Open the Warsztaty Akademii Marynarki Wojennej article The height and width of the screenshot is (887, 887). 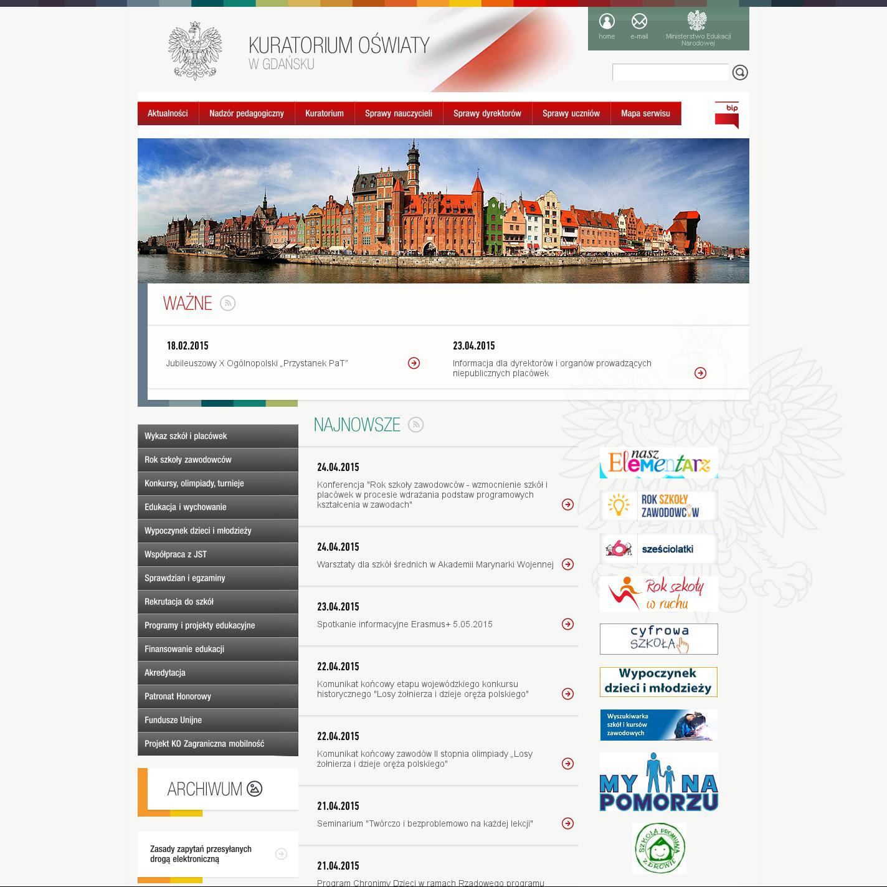tap(435, 564)
